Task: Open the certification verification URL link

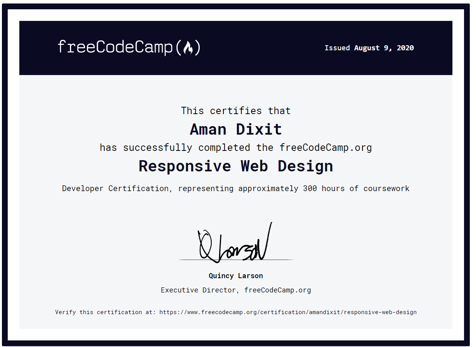Action: [288, 312]
